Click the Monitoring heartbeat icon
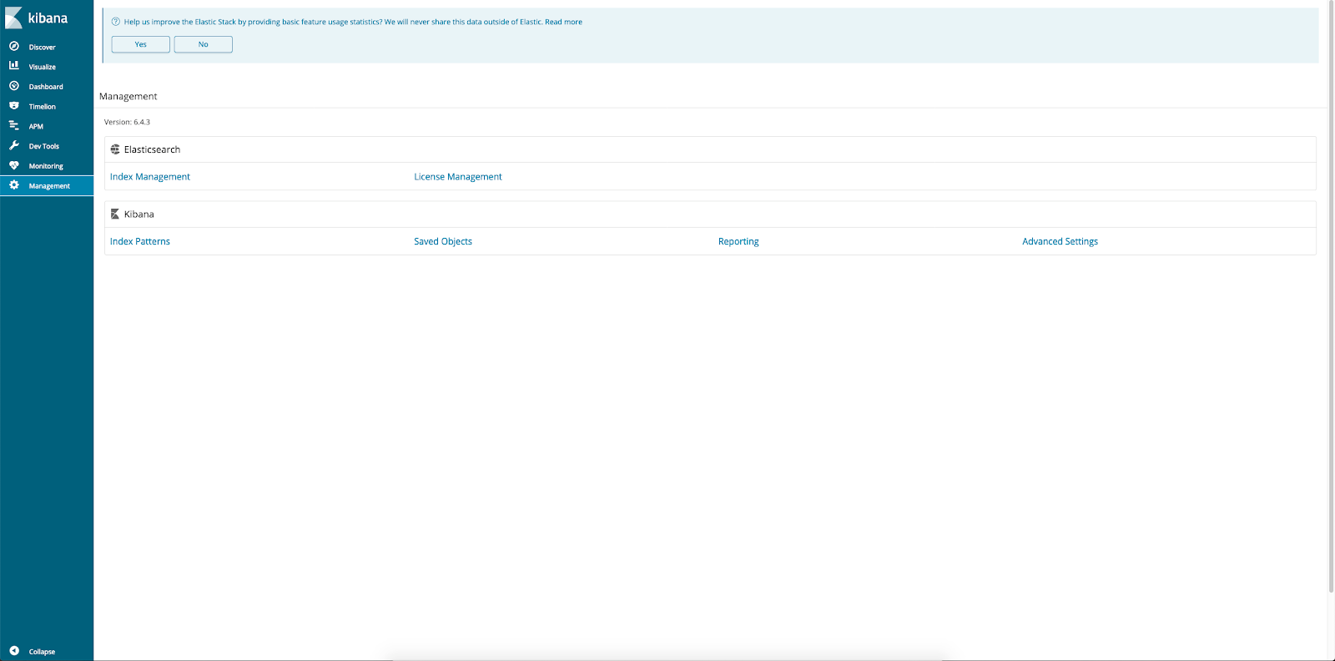This screenshot has height=661, width=1335. (14, 165)
